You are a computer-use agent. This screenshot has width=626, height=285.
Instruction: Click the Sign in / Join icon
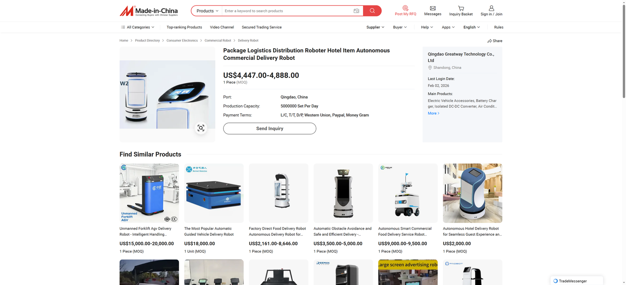click(x=491, y=8)
